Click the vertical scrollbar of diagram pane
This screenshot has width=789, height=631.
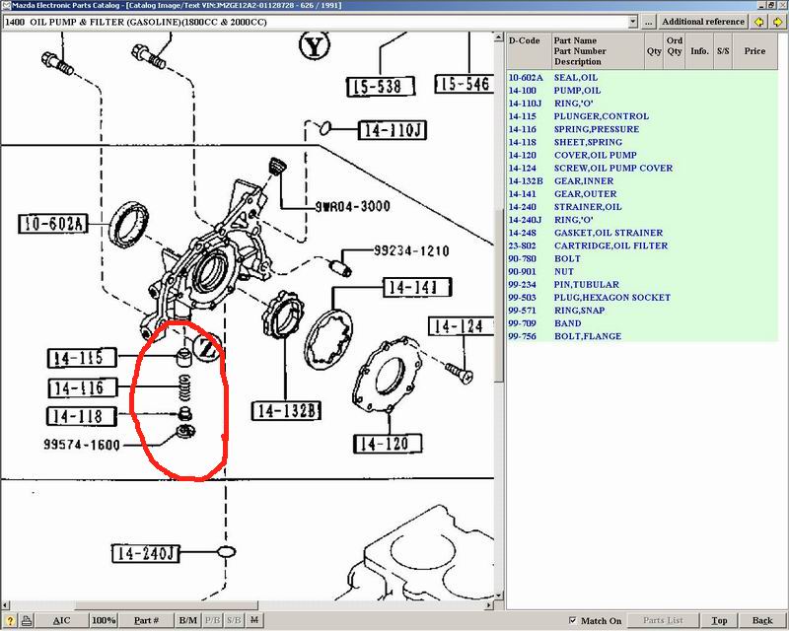(x=499, y=316)
